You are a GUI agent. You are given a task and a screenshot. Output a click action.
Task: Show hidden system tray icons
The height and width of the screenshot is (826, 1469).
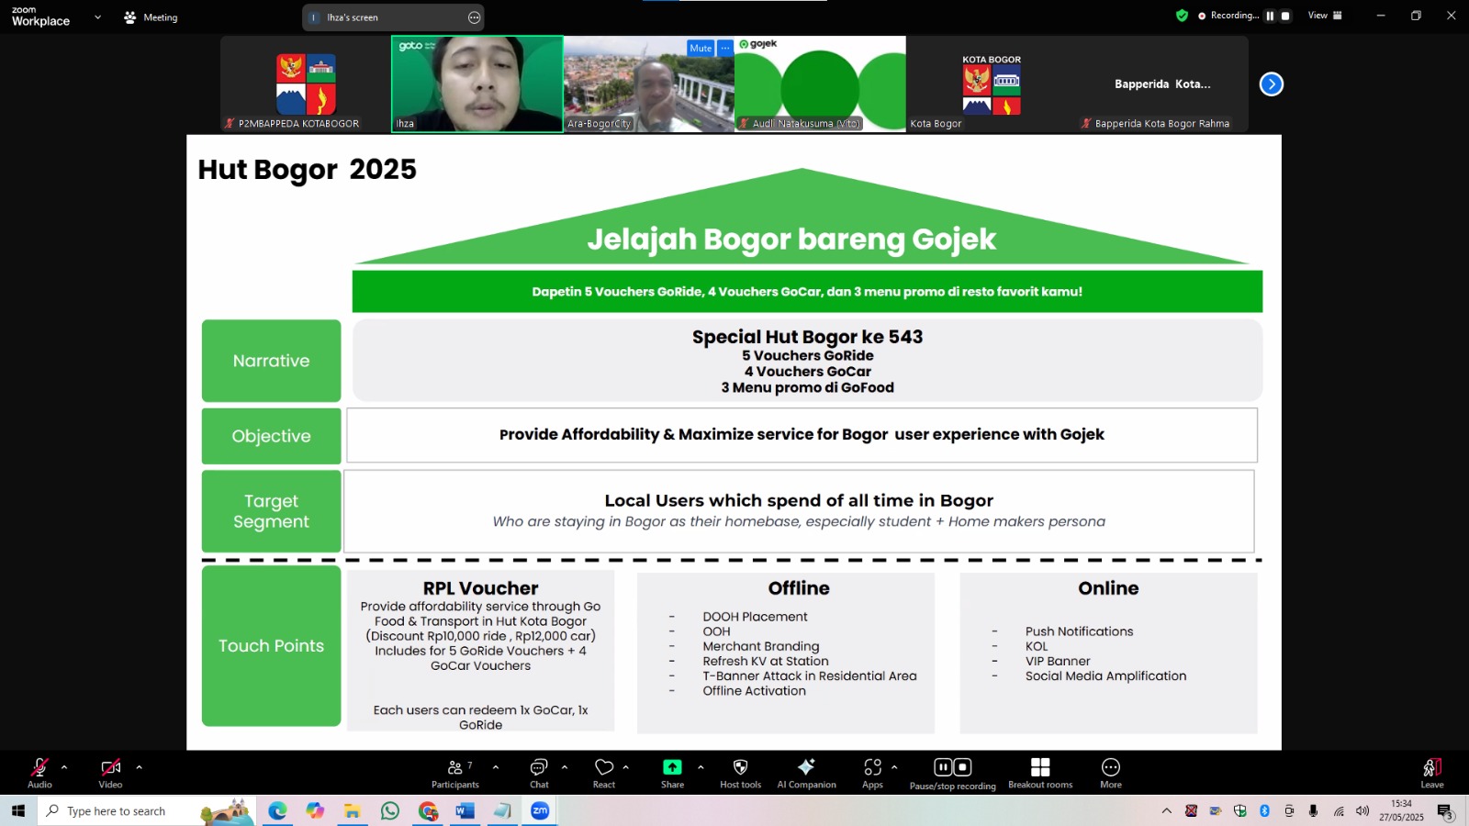(1167, 810)
